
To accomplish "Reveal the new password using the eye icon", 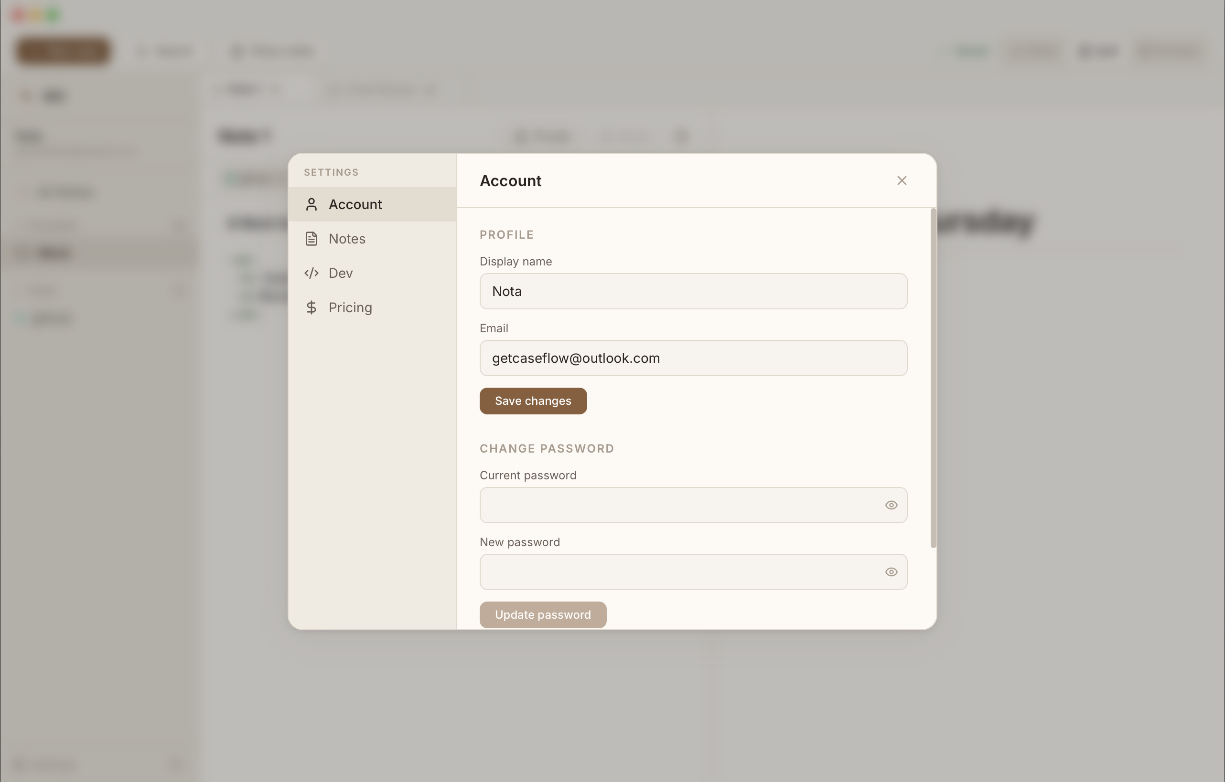I will pos(892,571).
